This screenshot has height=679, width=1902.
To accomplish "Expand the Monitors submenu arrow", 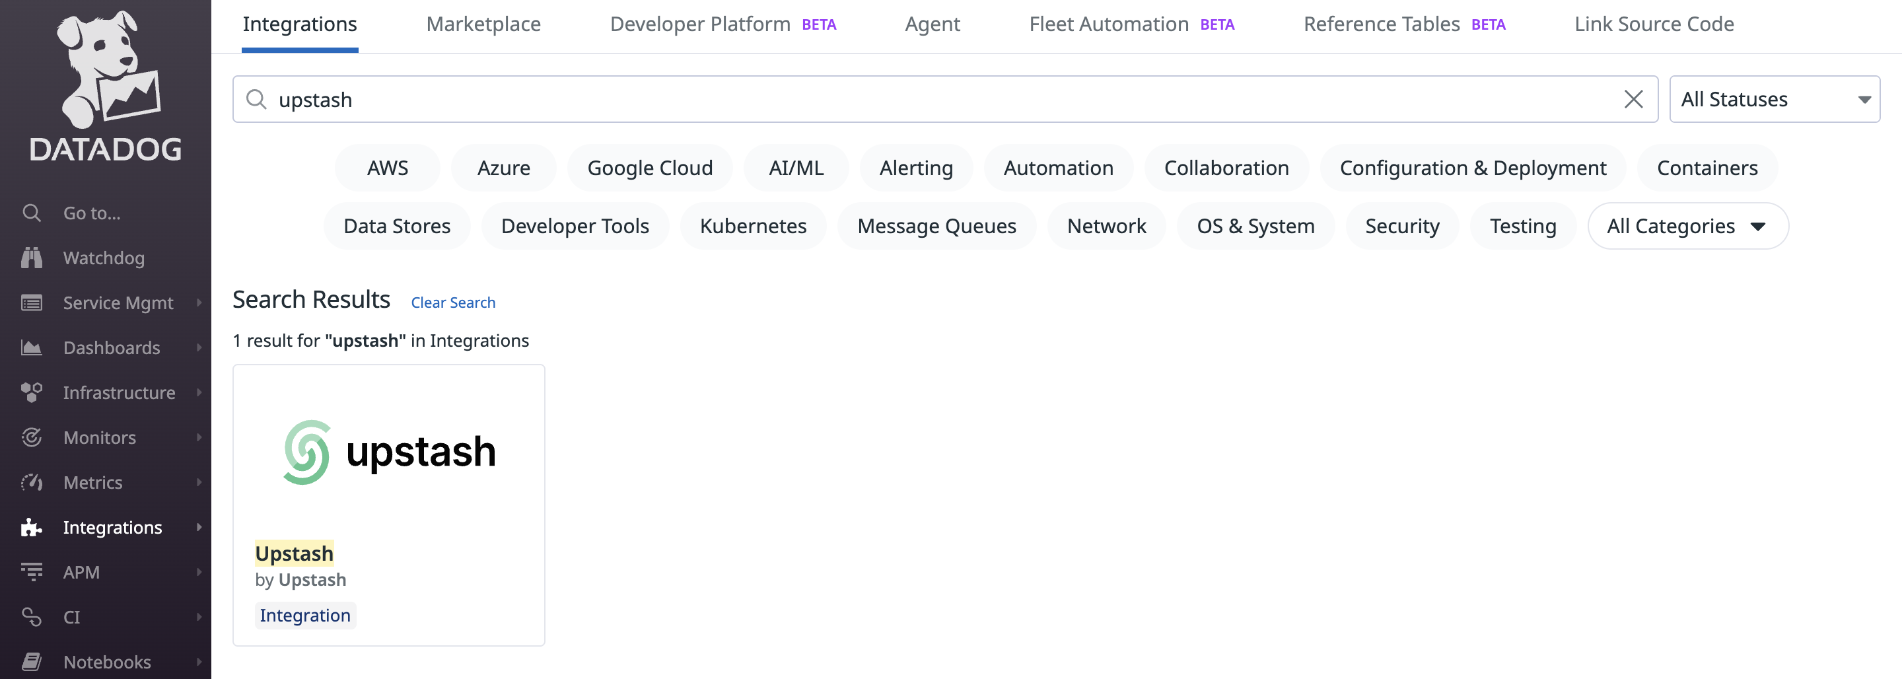I will [199, 437].
